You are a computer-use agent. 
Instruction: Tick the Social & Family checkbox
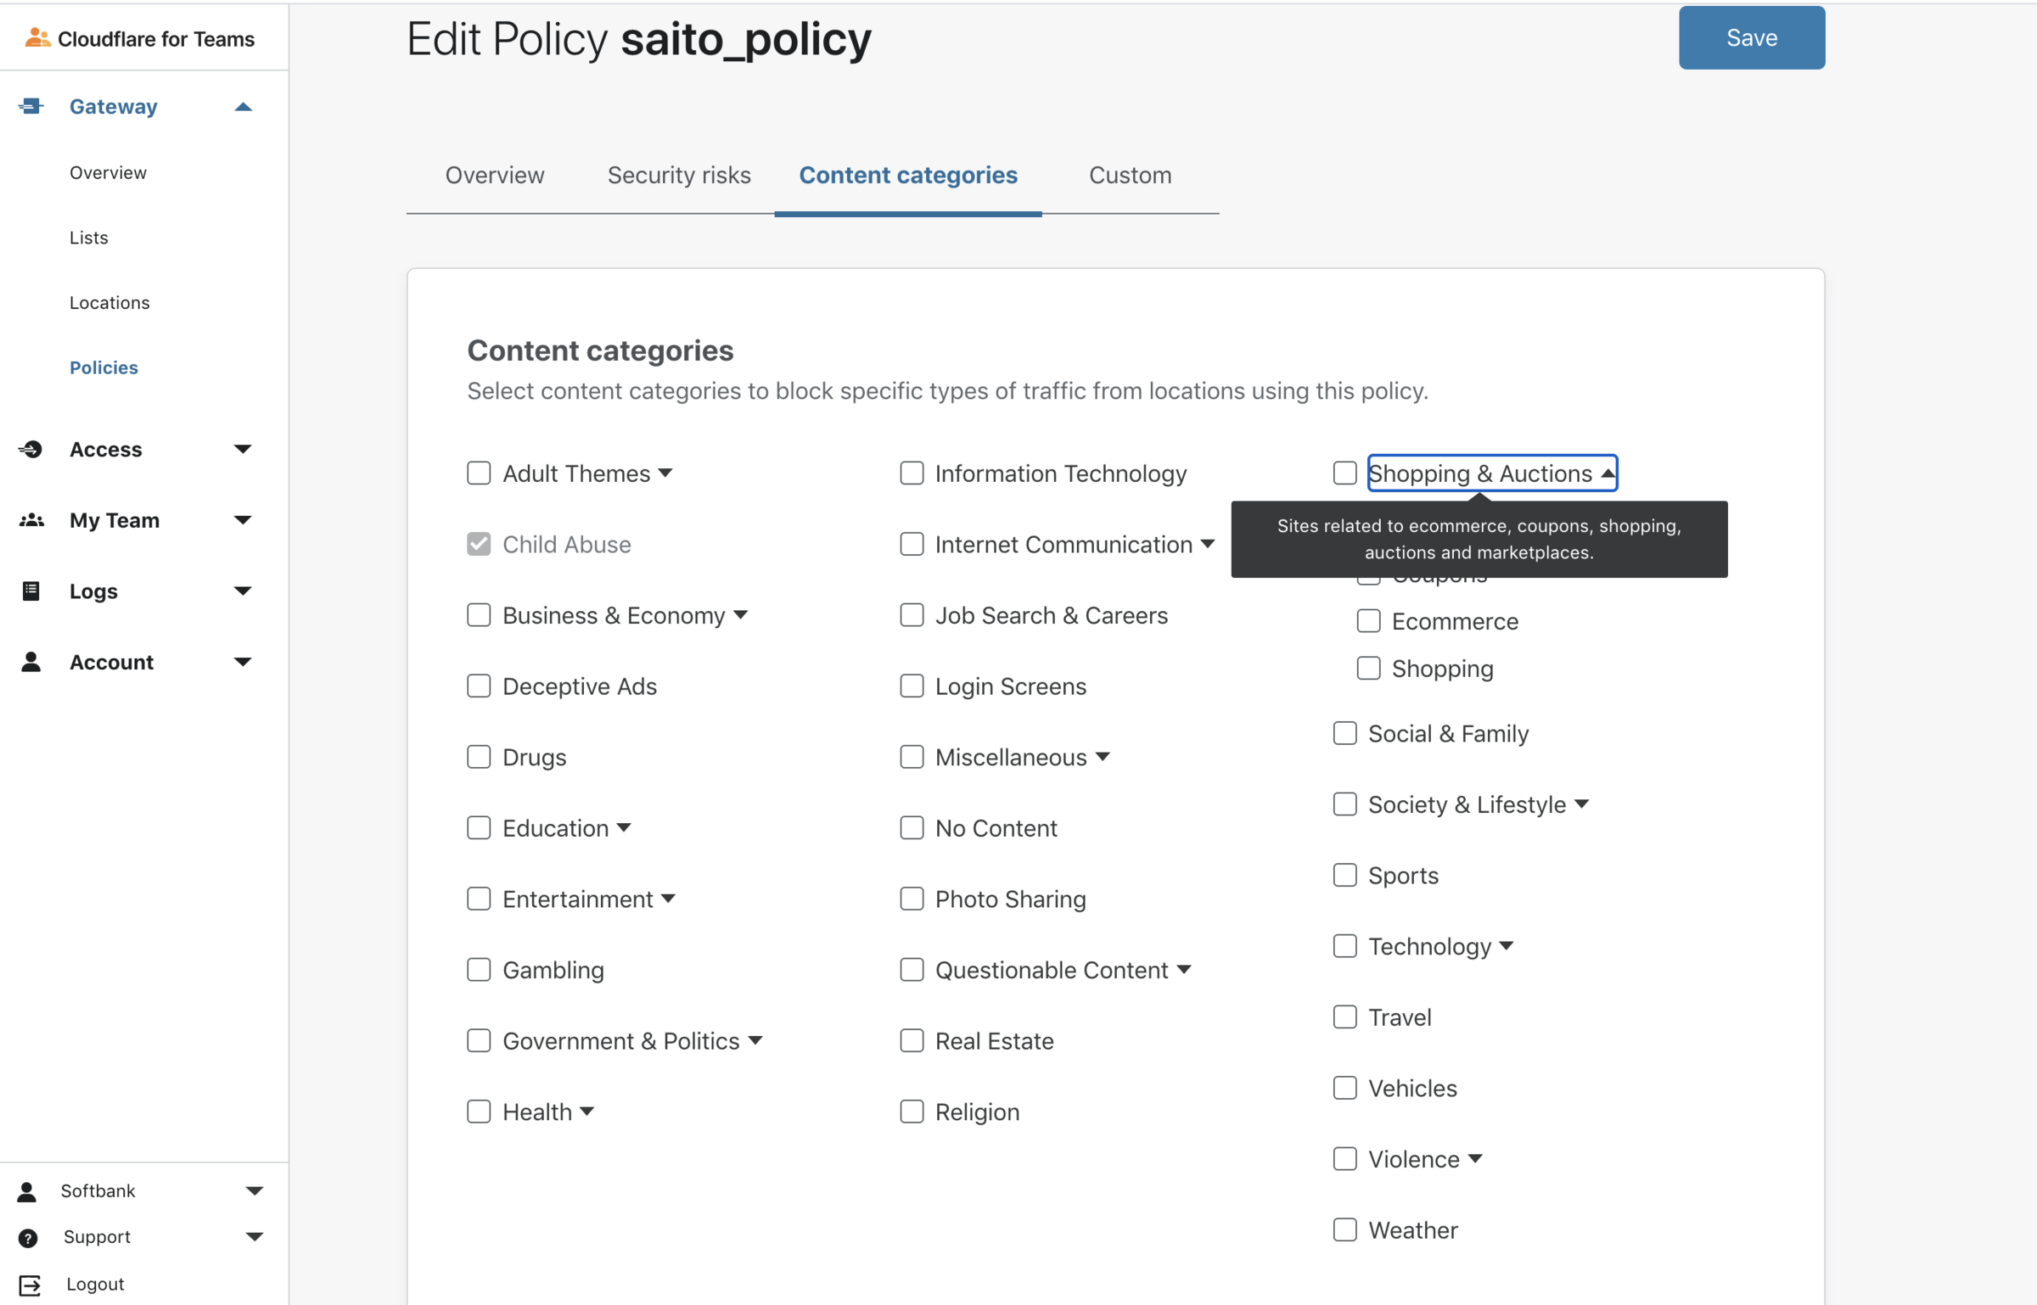pyautogui.click(x=1344, y=733)
